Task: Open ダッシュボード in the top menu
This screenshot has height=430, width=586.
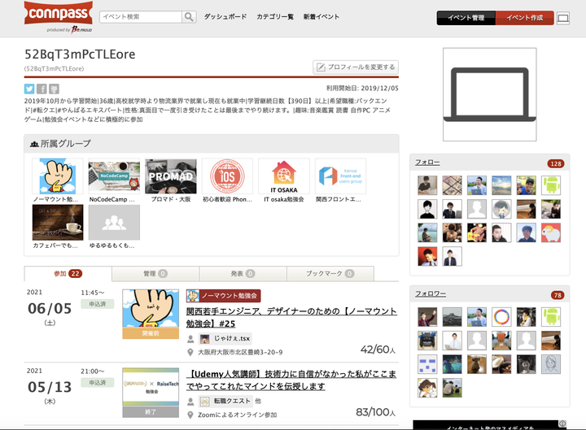Action: point(225,17)
